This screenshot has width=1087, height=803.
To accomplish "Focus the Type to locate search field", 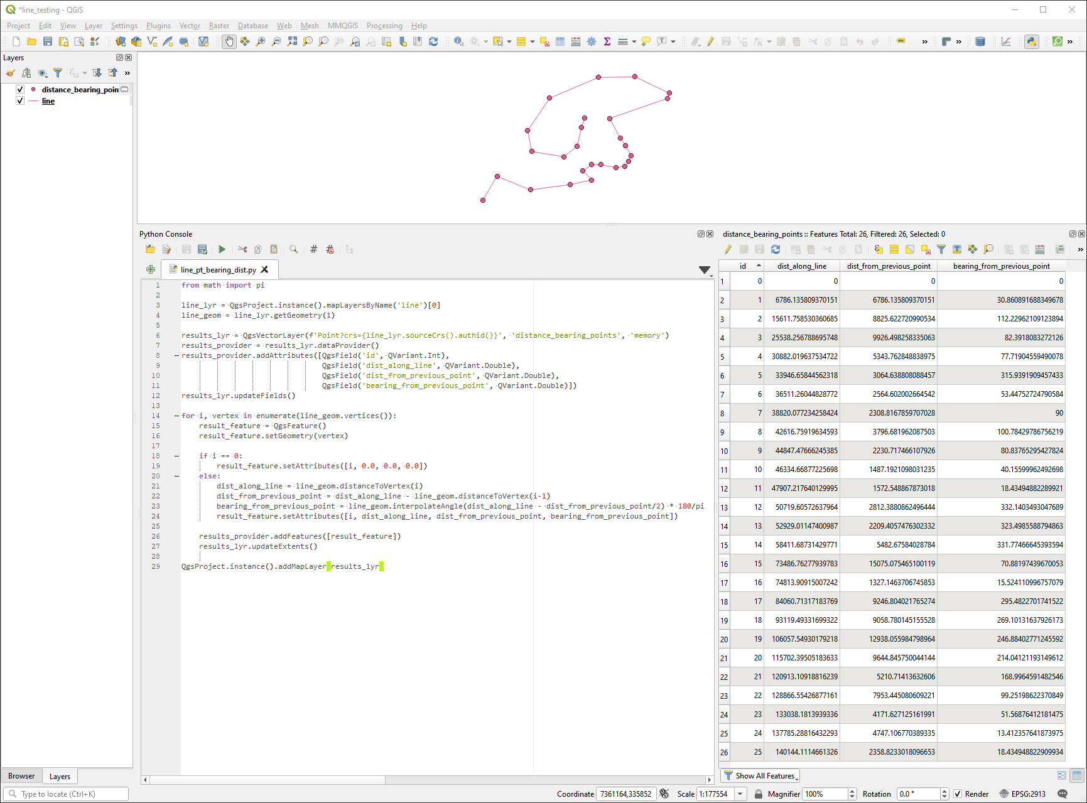I will point(66,794).
